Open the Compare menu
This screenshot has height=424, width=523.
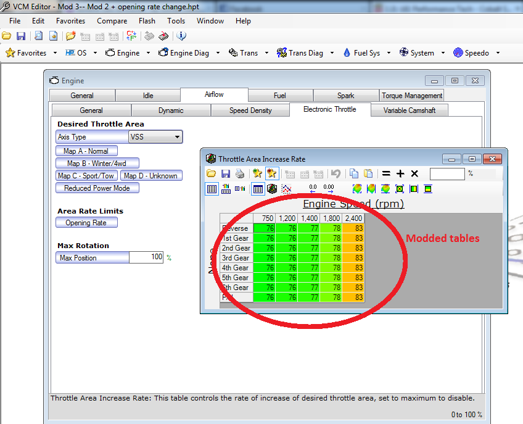click(112, 21)
